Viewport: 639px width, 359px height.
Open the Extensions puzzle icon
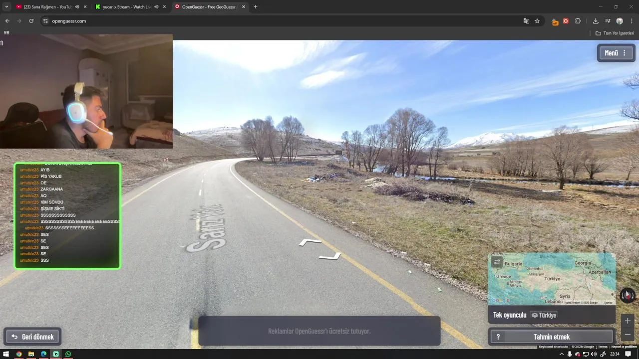coord(578,21)
